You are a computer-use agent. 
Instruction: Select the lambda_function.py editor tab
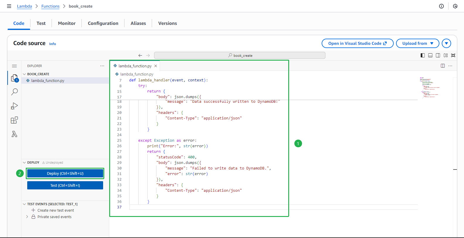click(135, 66)
